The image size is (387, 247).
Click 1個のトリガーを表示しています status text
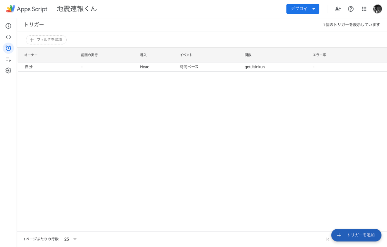[x=352, y=25]
